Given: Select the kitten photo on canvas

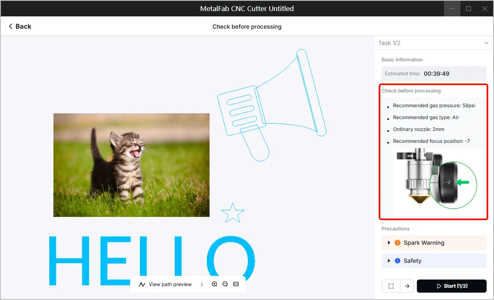Looking at the screenshot, I should [x=131, y=165].
